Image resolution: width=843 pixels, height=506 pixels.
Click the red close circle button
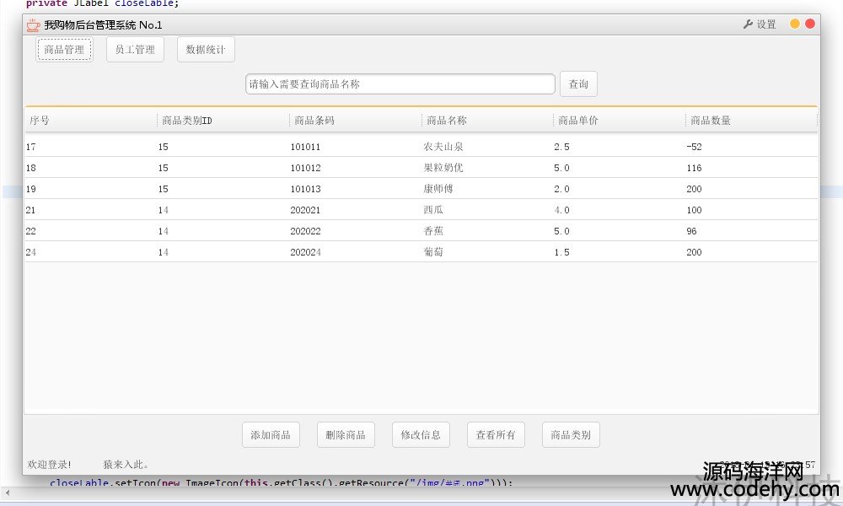(809, 24)
